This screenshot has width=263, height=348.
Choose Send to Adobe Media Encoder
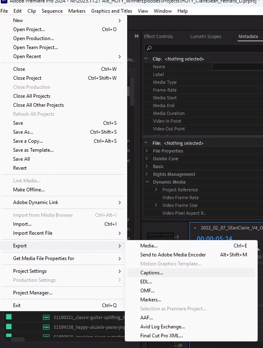tap(191, 255)
